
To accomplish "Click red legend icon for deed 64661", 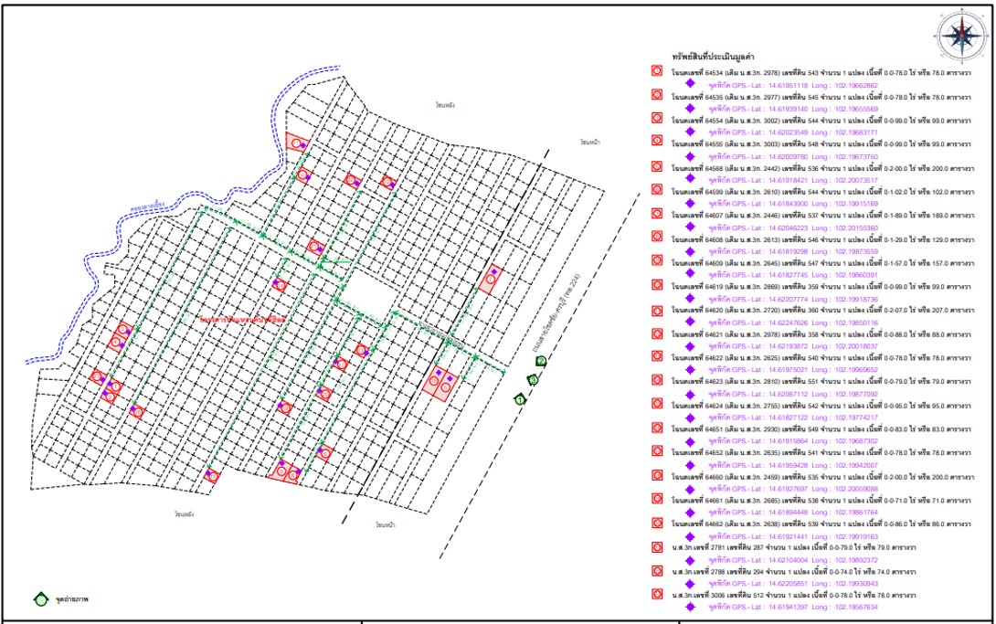I will pyautogui.click(x=657, y=498).
